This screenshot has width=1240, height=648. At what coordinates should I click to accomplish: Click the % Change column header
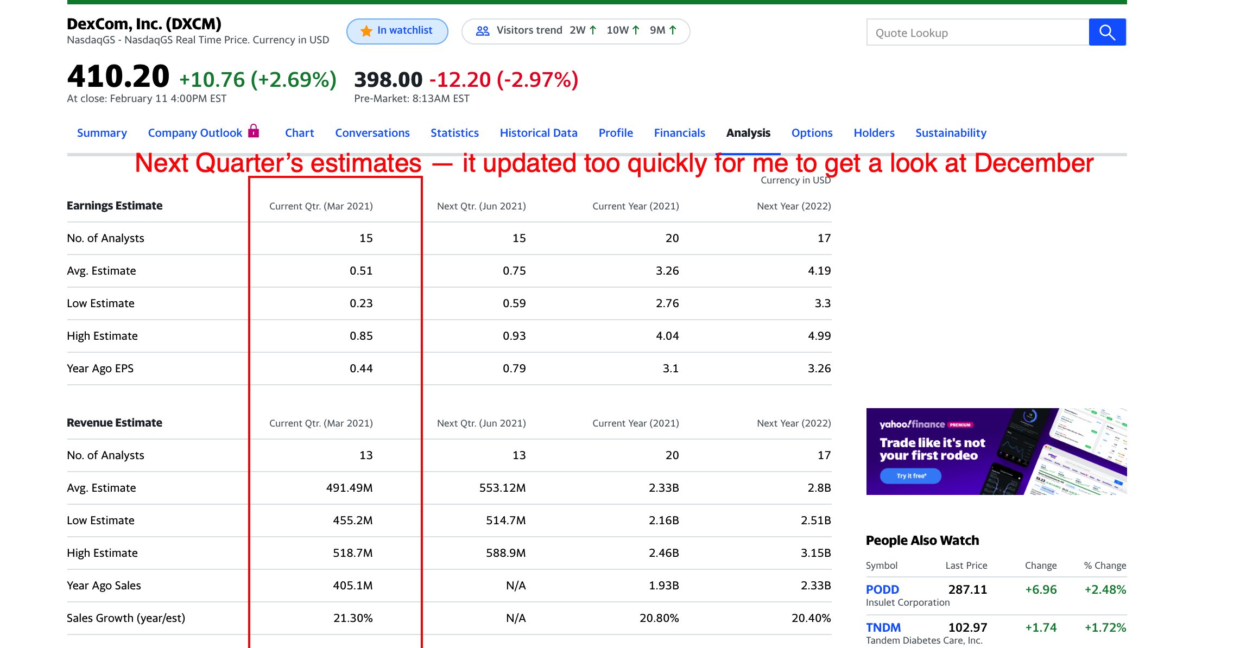(1105, 566)
